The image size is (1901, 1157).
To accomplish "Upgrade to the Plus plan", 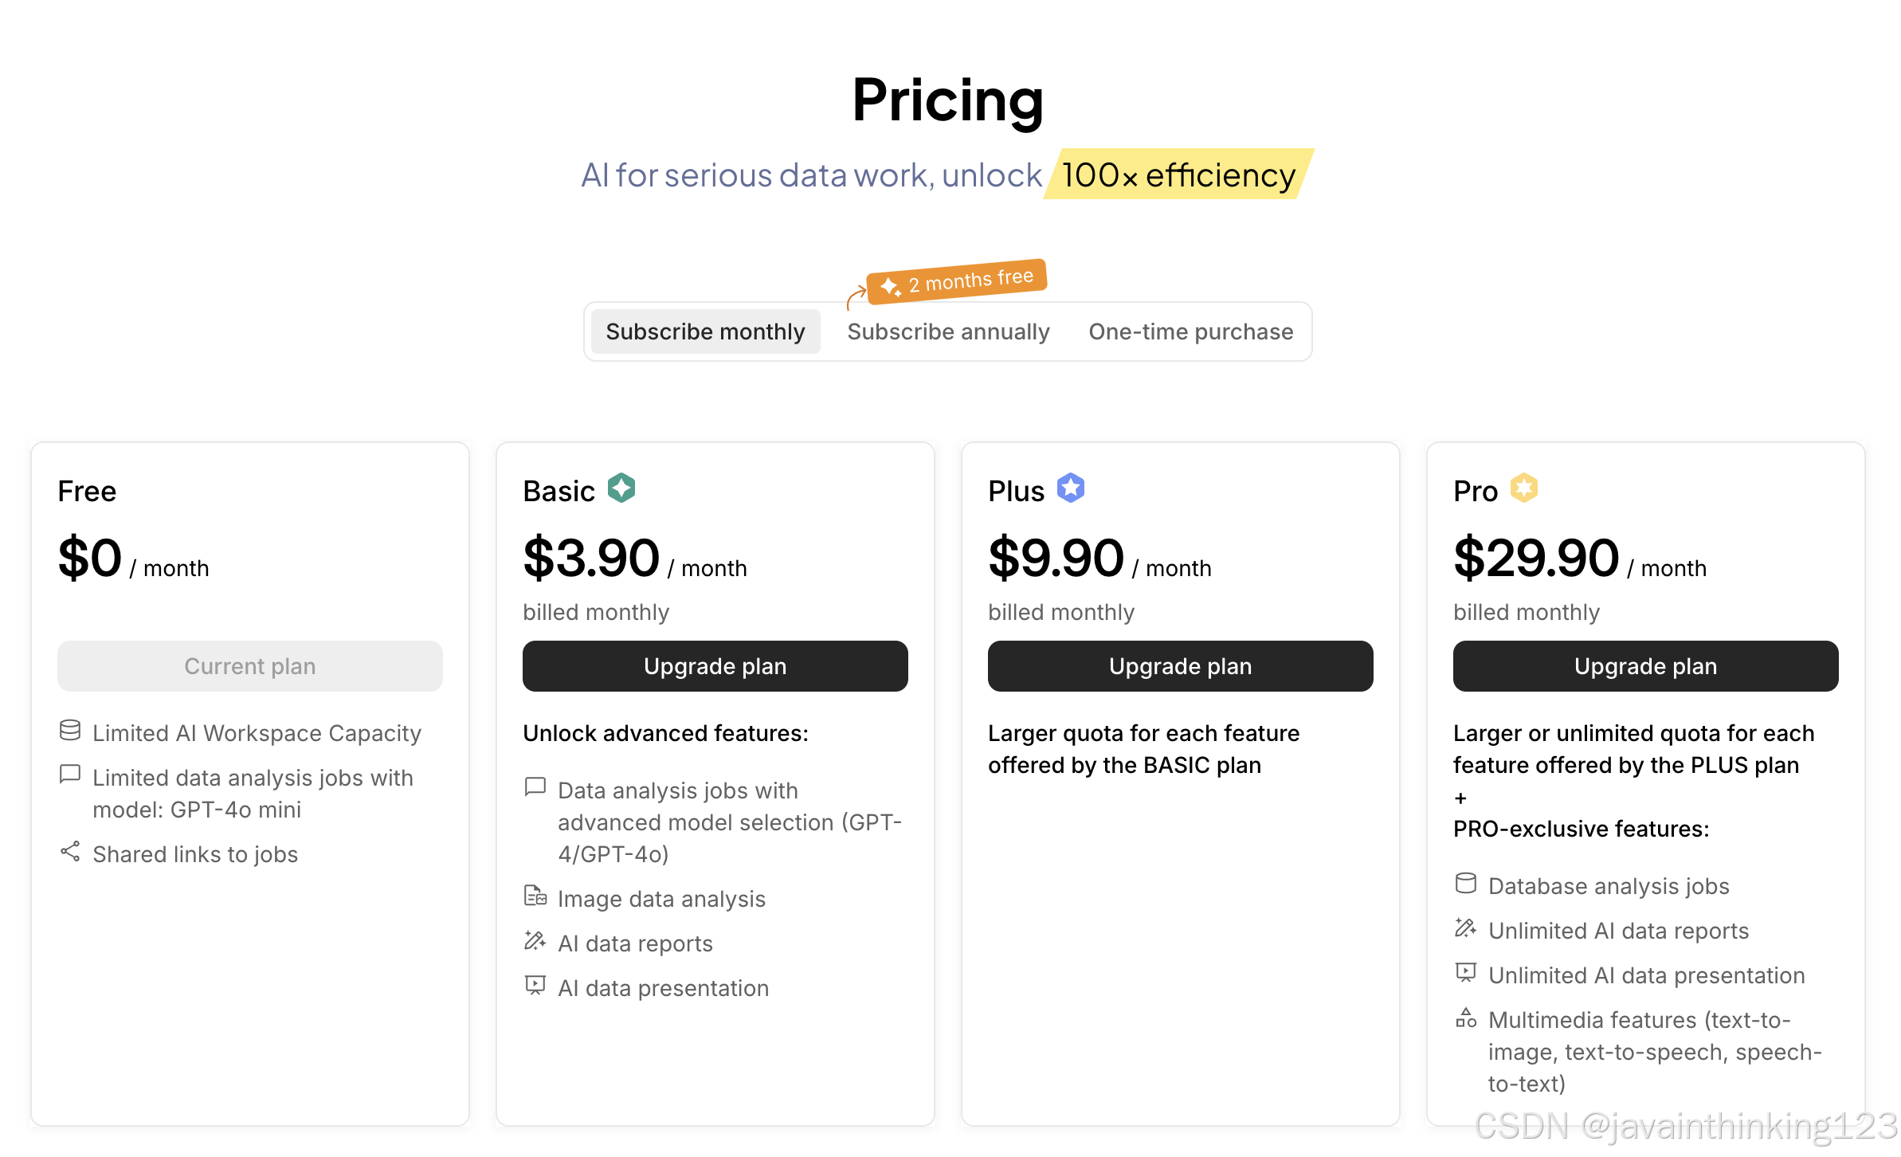I will coord(1180,666).
